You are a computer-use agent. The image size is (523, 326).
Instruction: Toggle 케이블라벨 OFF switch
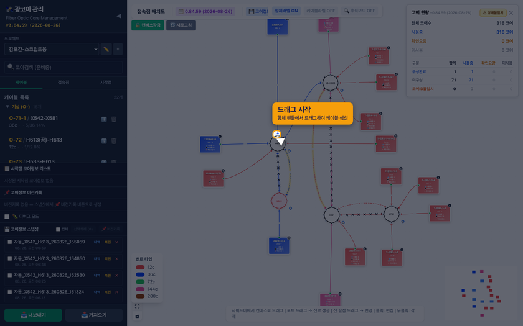click(x=321, y=11)
